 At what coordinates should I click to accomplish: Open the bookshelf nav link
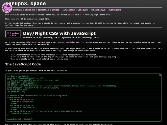[43, 10]
